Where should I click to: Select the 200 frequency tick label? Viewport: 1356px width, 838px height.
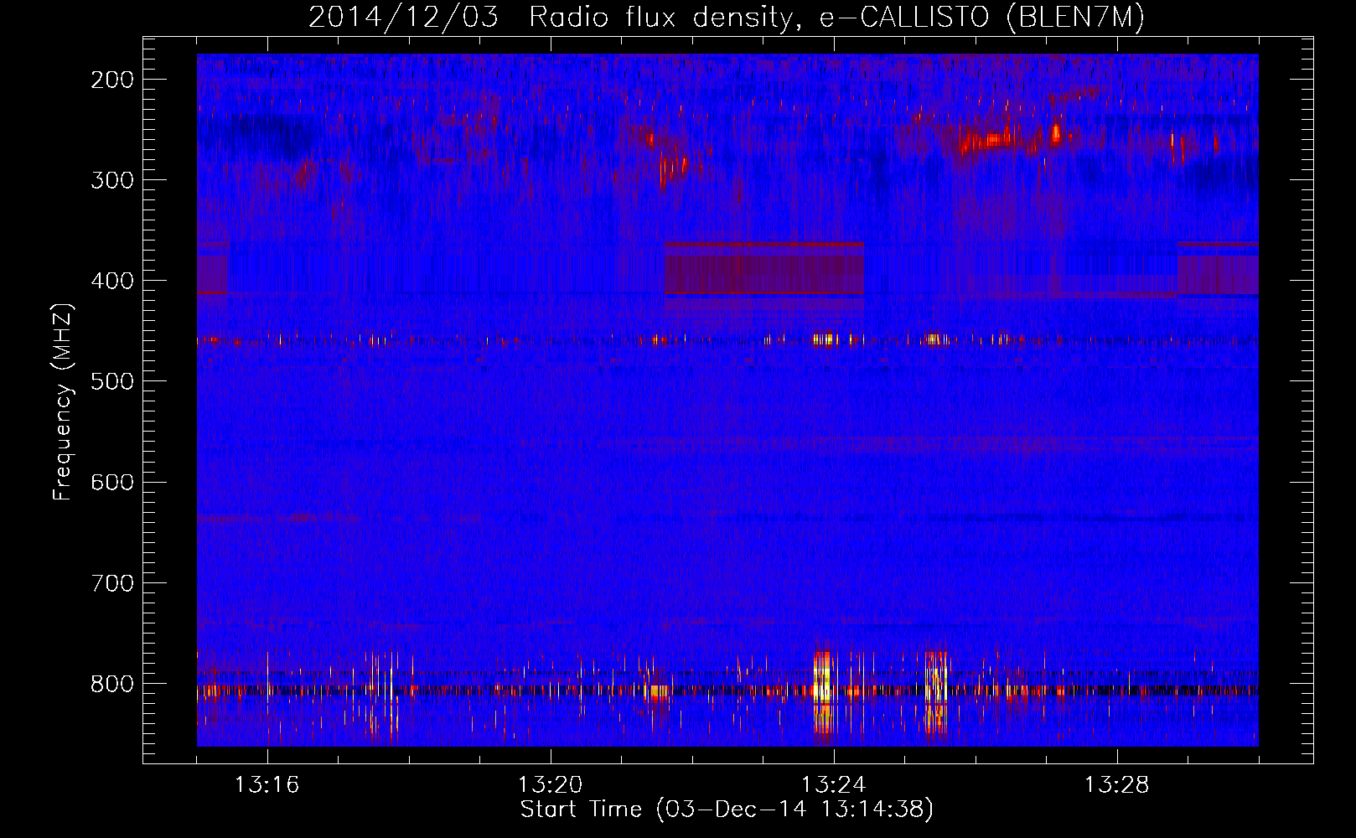click(x=112, y=80)
